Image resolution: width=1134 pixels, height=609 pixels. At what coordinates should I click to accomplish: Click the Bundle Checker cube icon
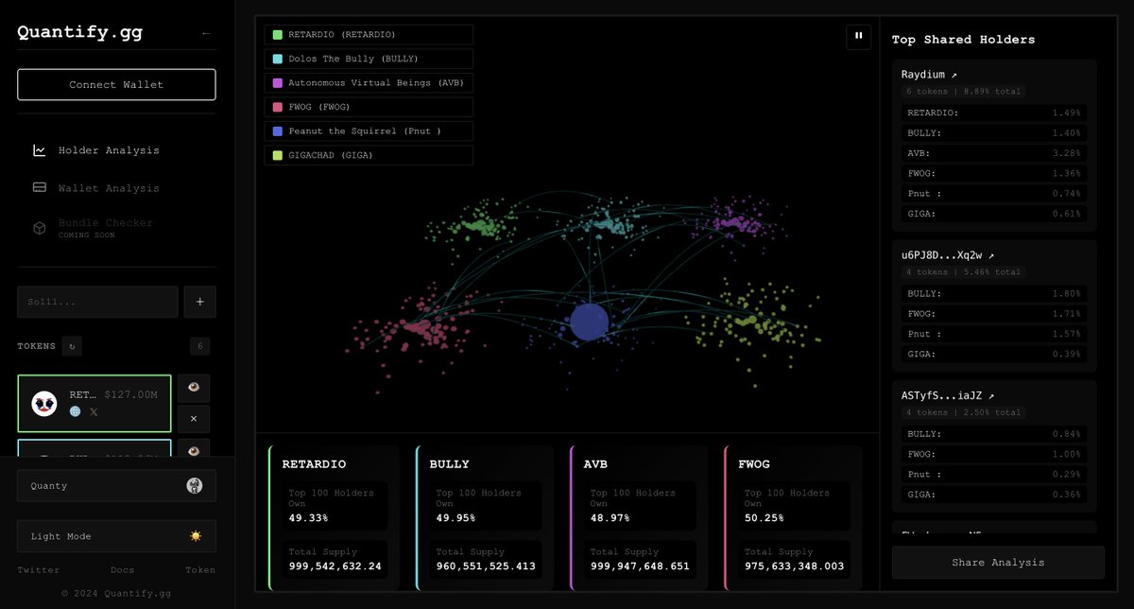click(x=40, y=228)
